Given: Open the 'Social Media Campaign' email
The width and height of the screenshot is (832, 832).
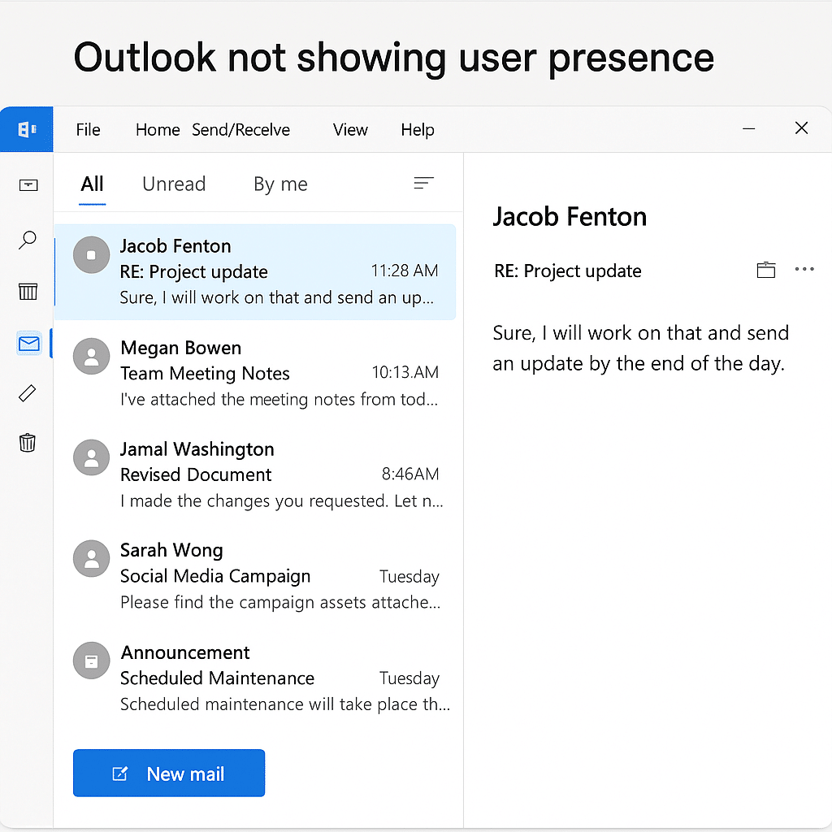Looking at the screenshot, I should (x=255, y=576).
